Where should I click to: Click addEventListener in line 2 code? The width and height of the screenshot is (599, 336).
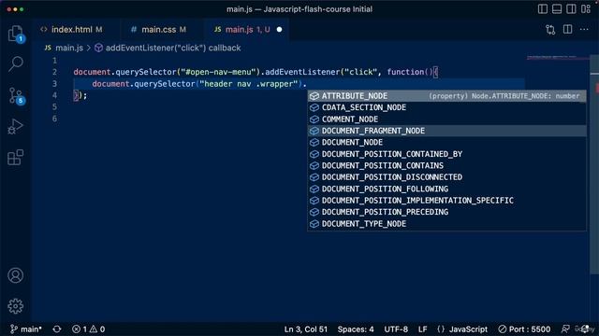point(302,72)
